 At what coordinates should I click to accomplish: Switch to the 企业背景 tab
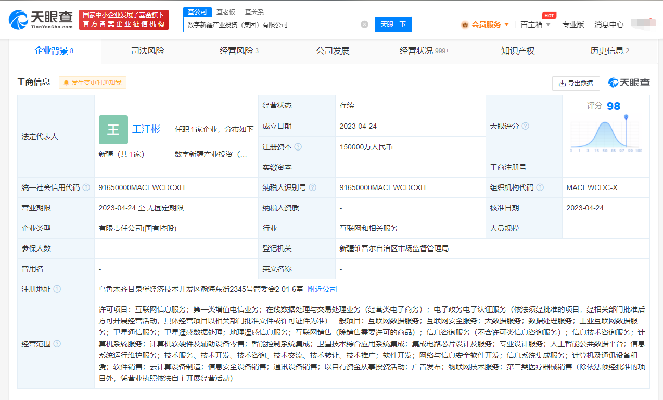[x=54, y=51]
